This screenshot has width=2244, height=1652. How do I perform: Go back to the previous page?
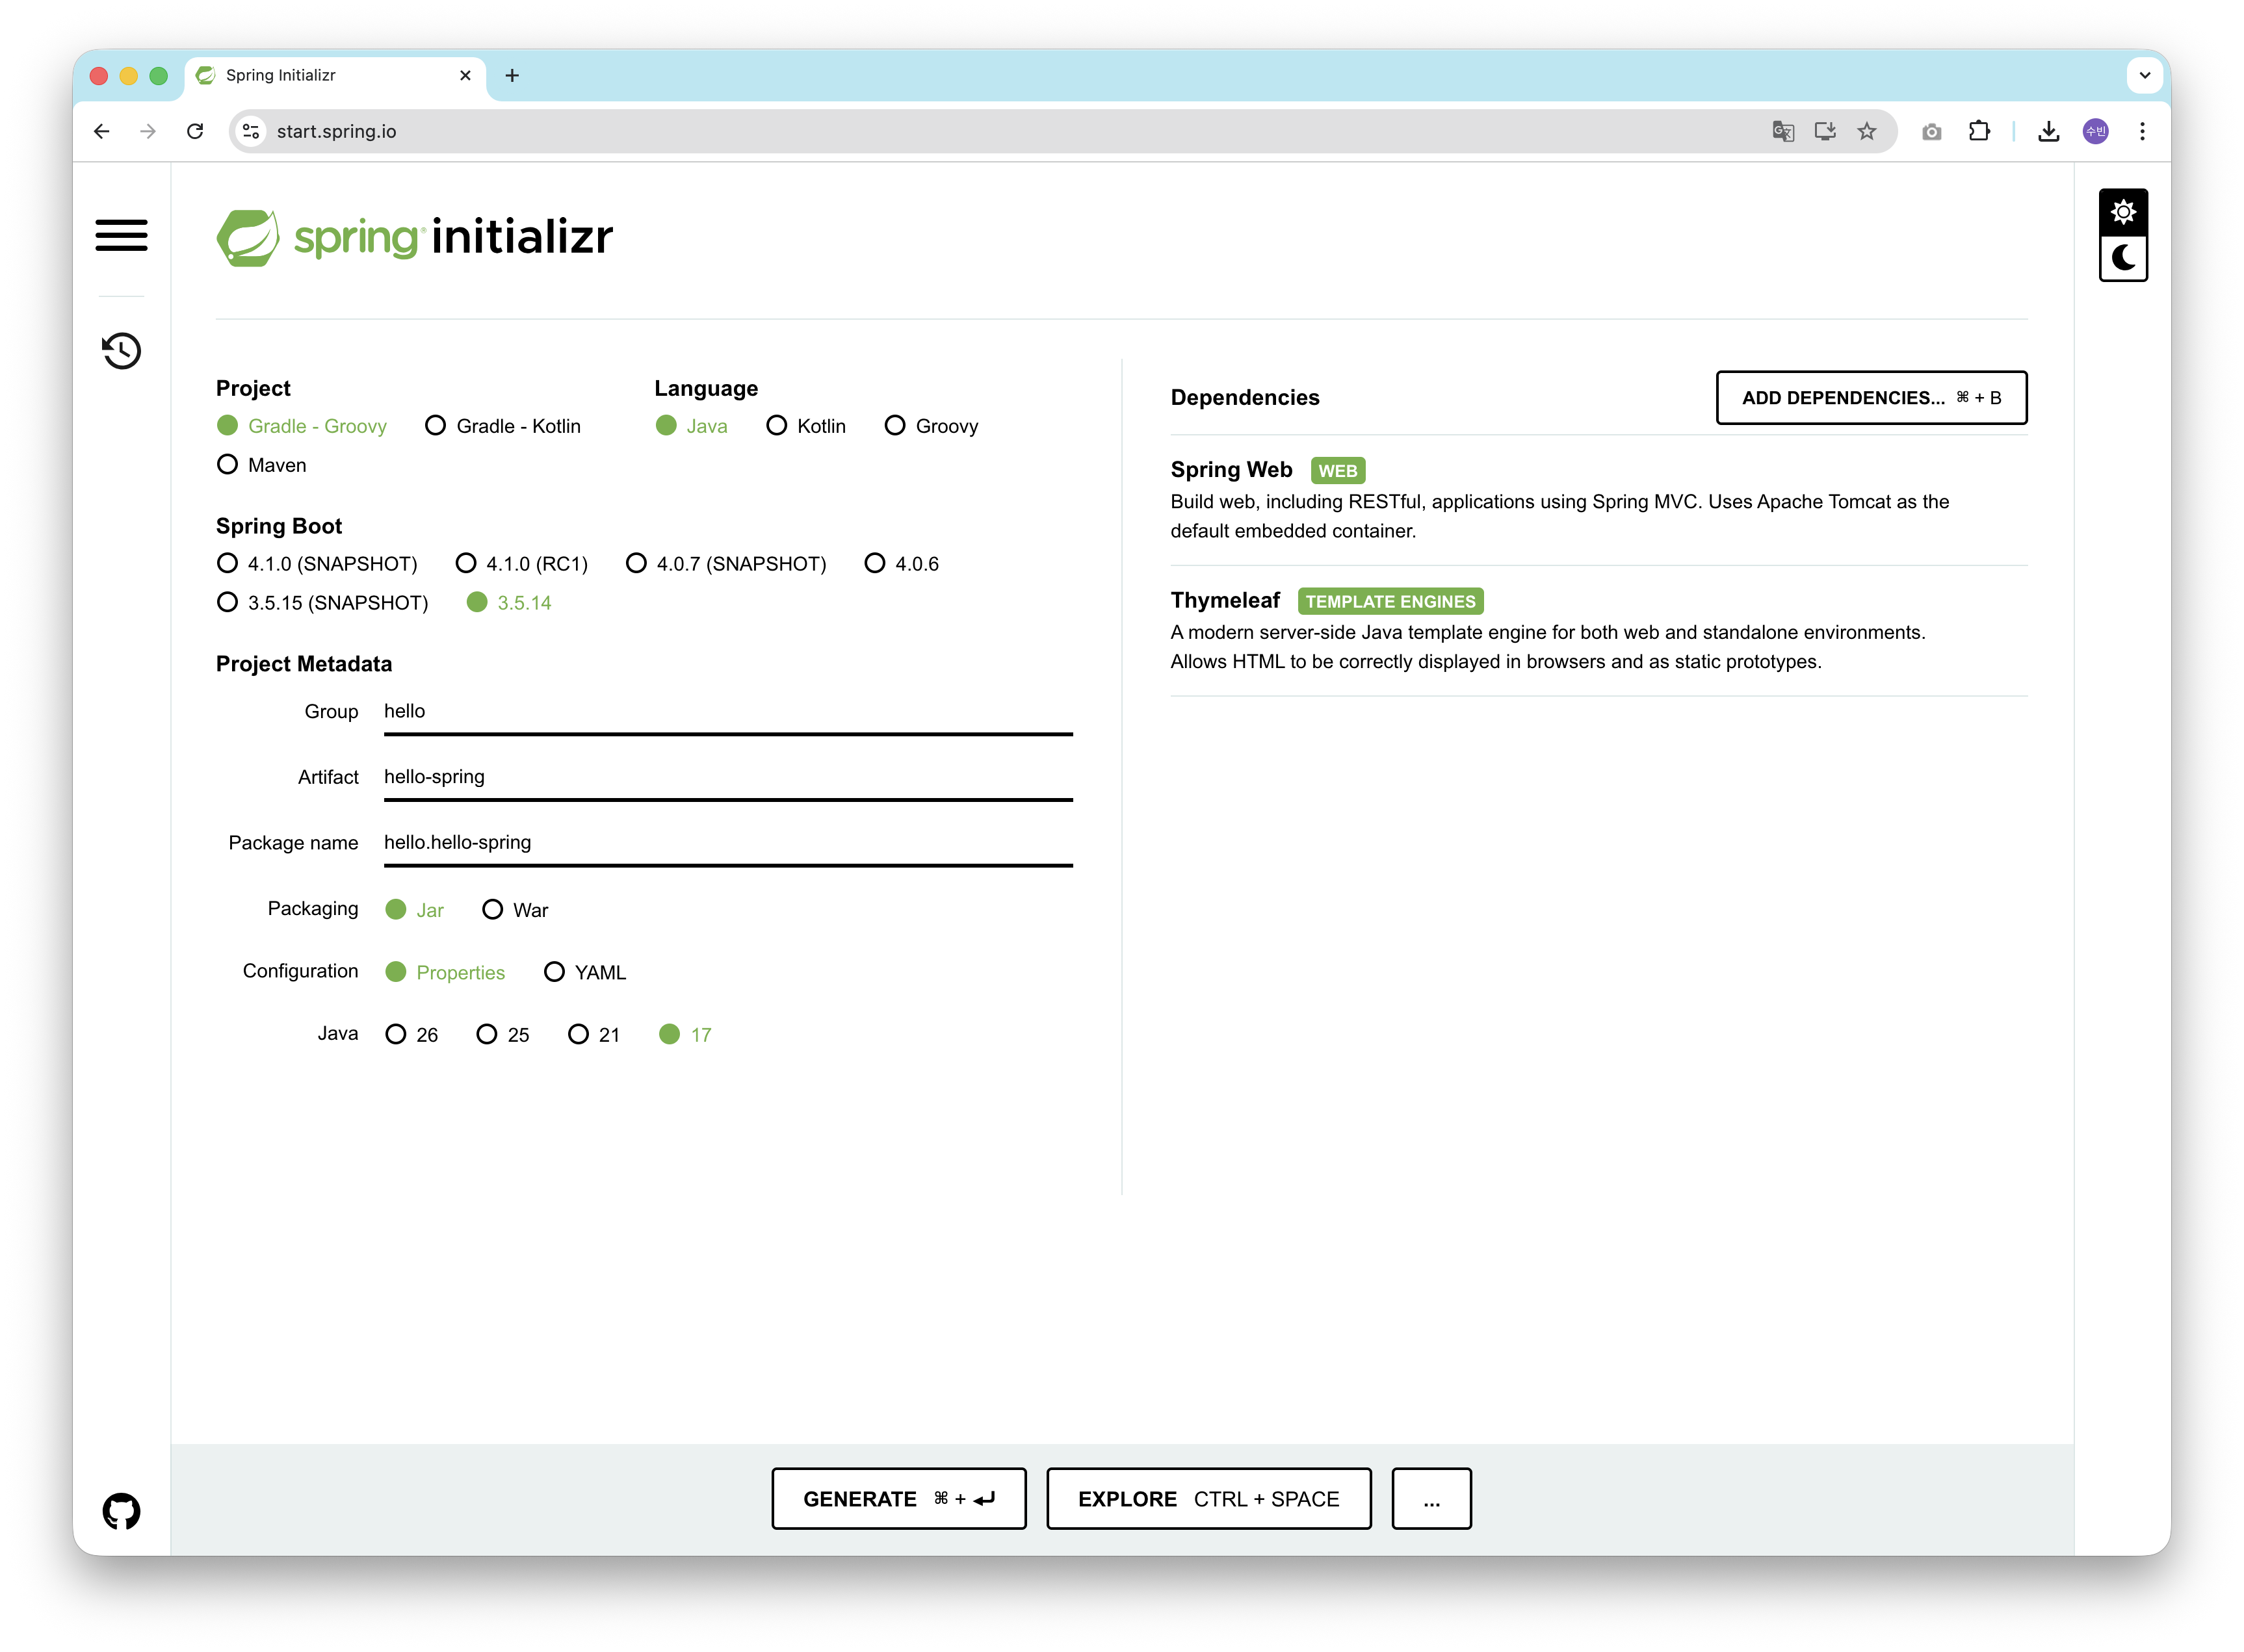coord(102,131)
